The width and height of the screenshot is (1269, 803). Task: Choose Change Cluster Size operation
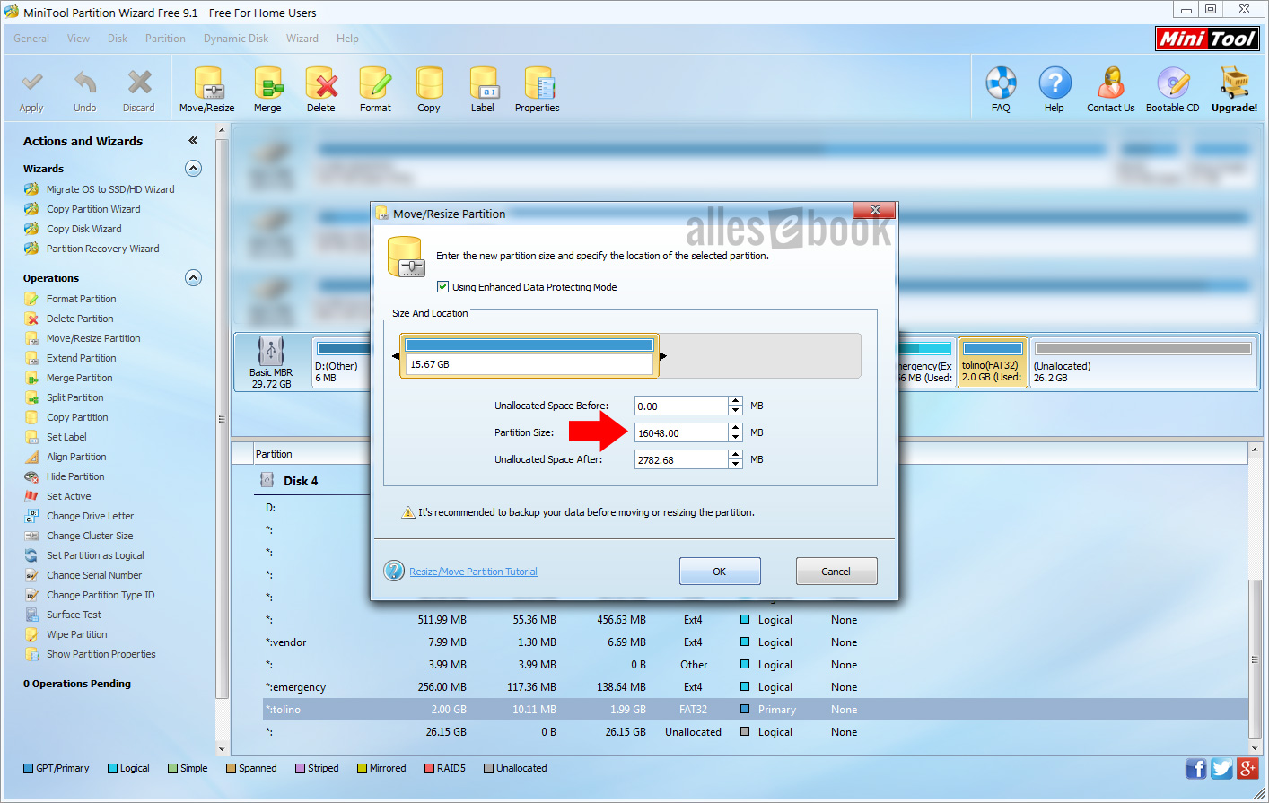coord(90,536)
